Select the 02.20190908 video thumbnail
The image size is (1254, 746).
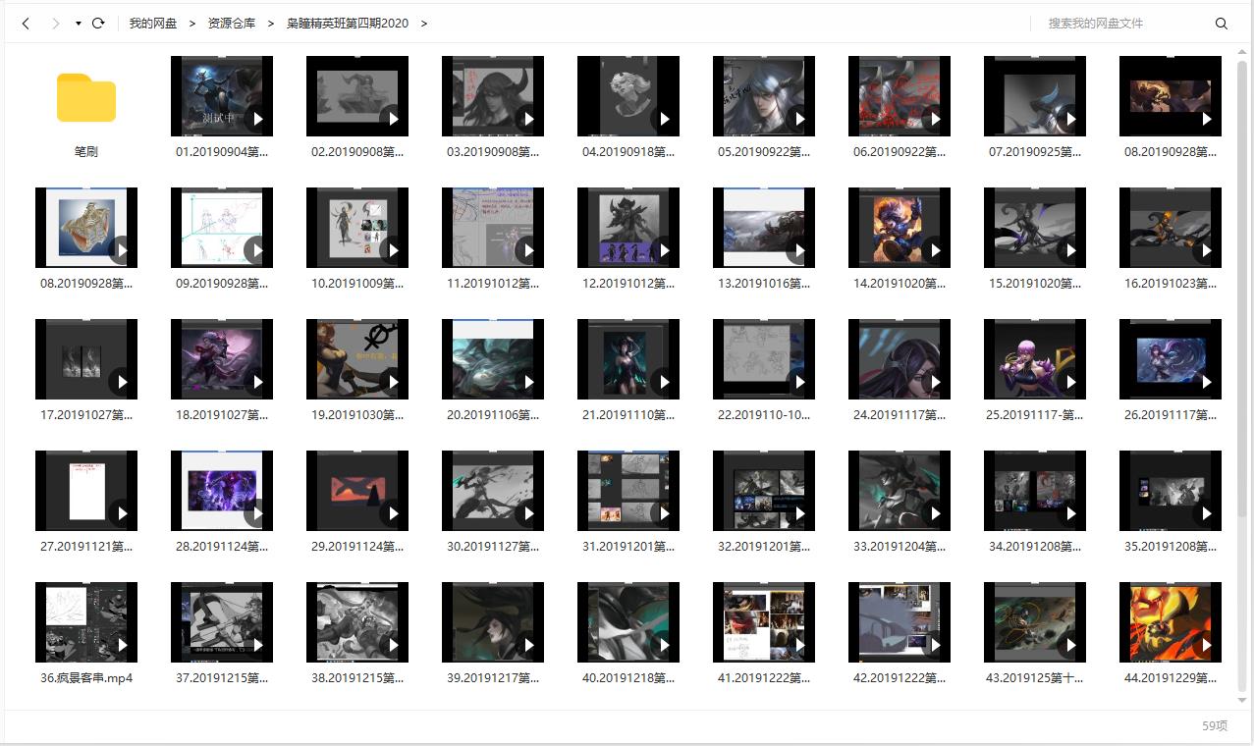pyautogui.click(x=357, y=95)
